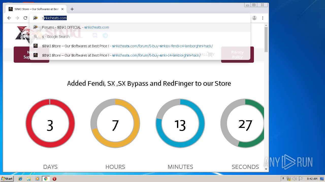Open Windows Explorer folder on taskbar
Viewport: 325px width, 182px height.
tap(29, 179)
